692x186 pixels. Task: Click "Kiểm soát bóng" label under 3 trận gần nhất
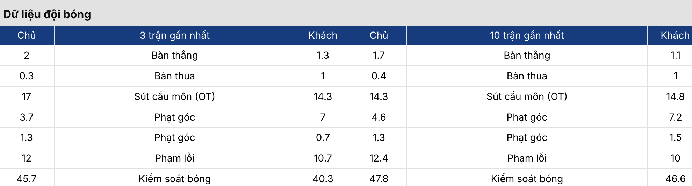[x=175, y=179]
